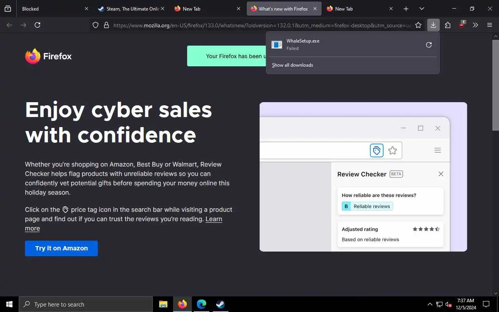The image size is (499, 312).
Task: Show more tools overflow chevrons
Action: point(475,25)
